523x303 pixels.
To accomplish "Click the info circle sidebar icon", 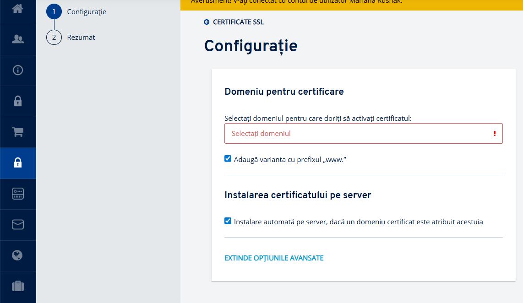I will tap(18, 70).
